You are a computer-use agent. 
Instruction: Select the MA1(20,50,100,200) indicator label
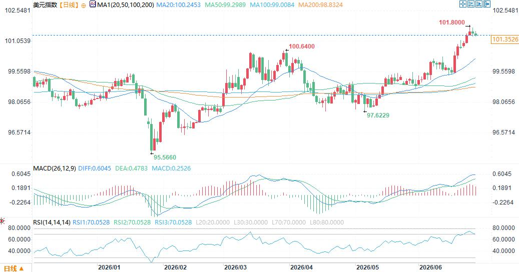126,5
